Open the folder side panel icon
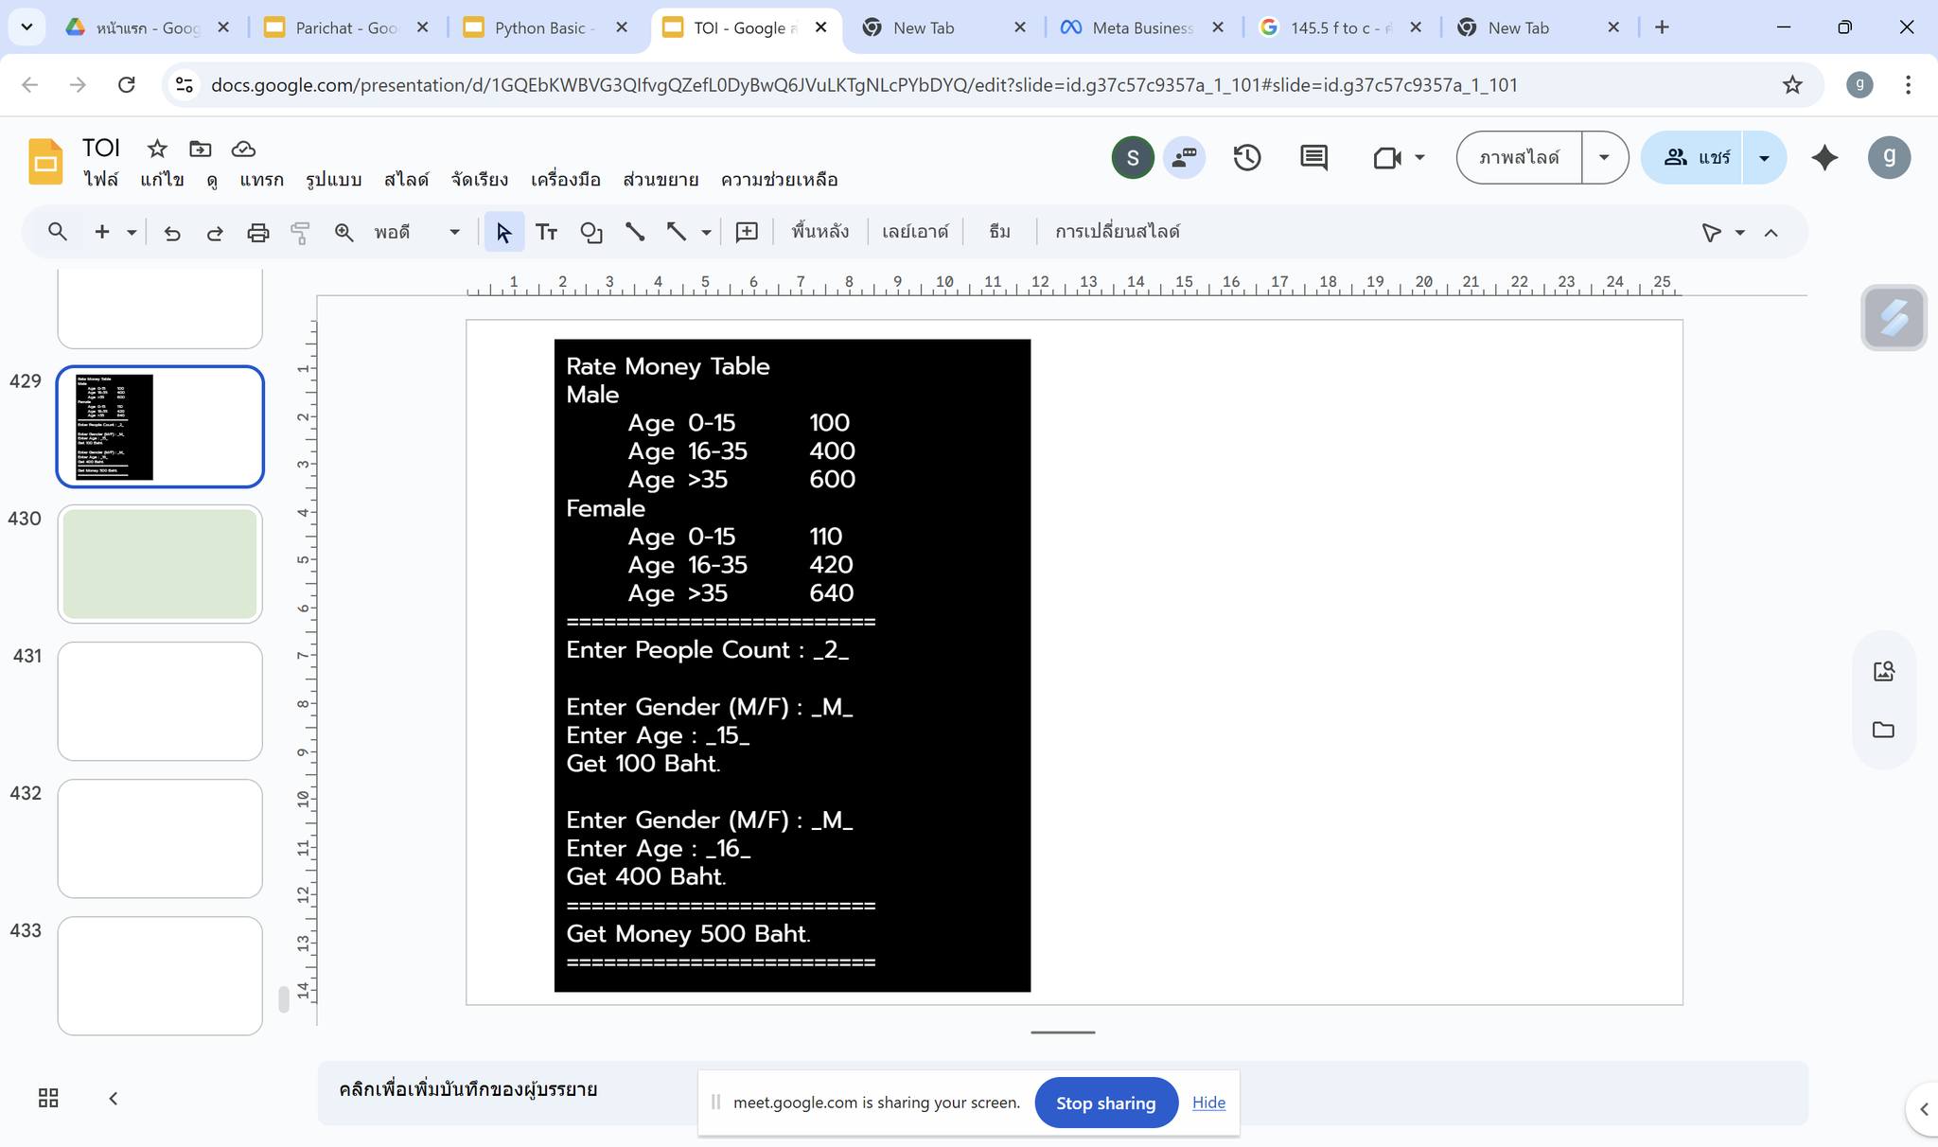This screenshot has width=1938, height=1147. [1883, 730]
